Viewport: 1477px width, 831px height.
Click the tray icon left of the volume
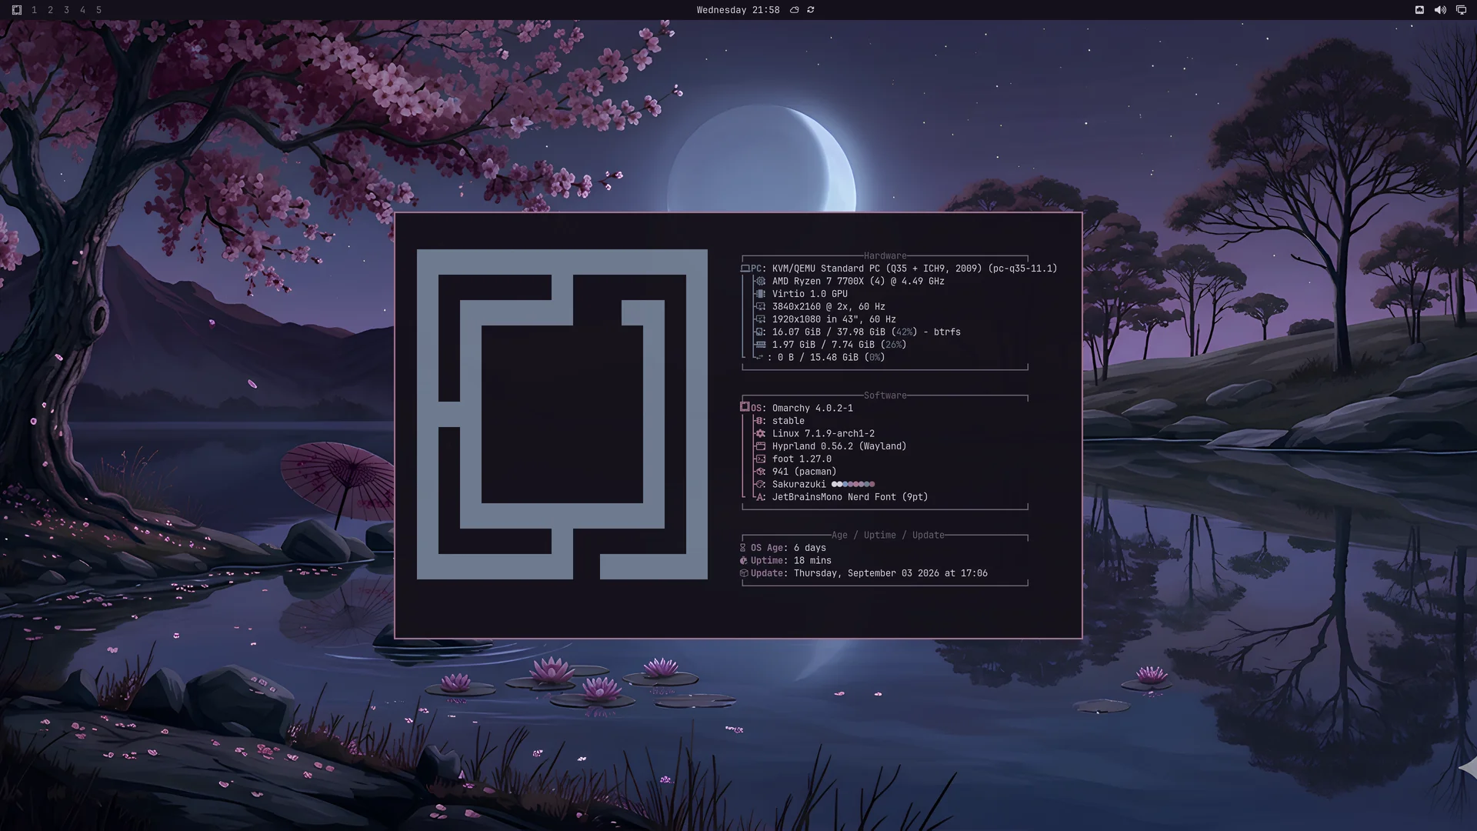click(1419, 10)
